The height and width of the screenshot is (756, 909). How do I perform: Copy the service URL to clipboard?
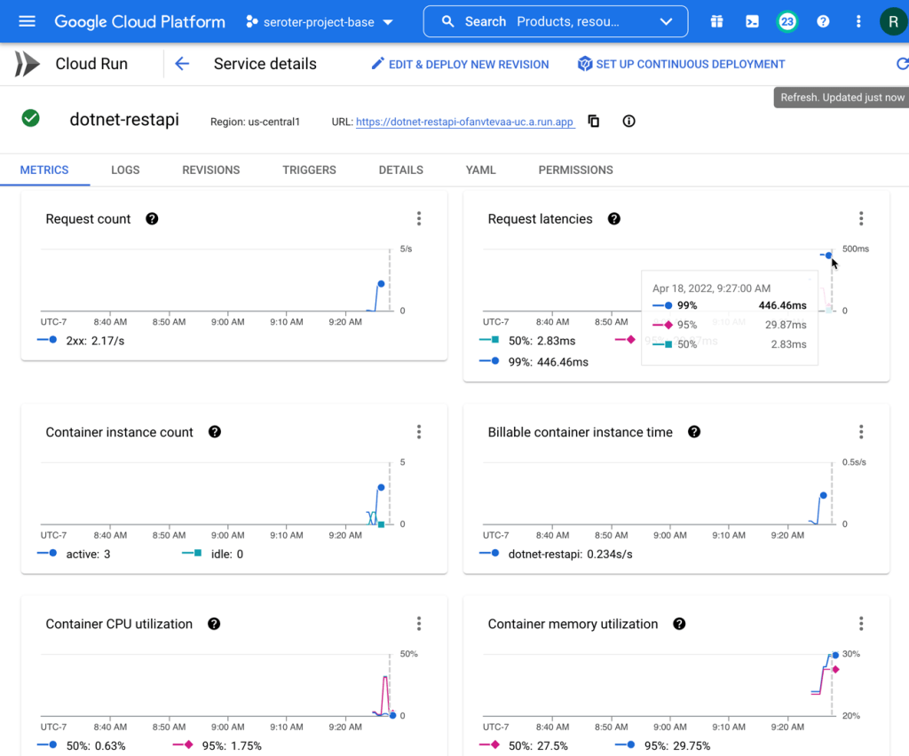tap(594, 122)
